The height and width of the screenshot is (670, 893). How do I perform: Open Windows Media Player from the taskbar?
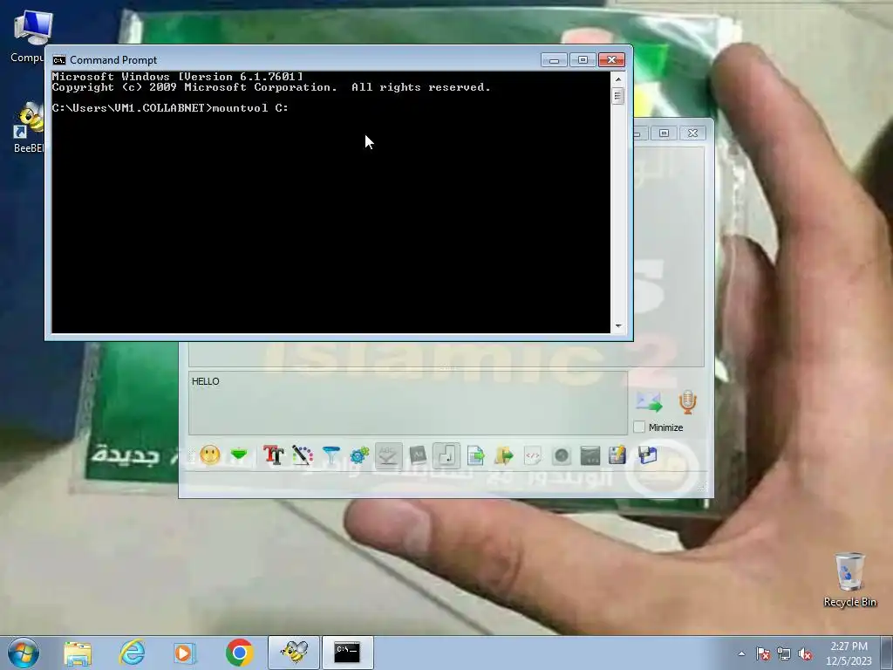[185, 653]
